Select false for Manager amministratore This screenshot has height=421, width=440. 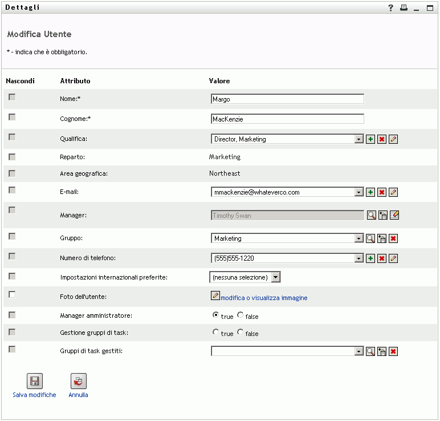241,315
